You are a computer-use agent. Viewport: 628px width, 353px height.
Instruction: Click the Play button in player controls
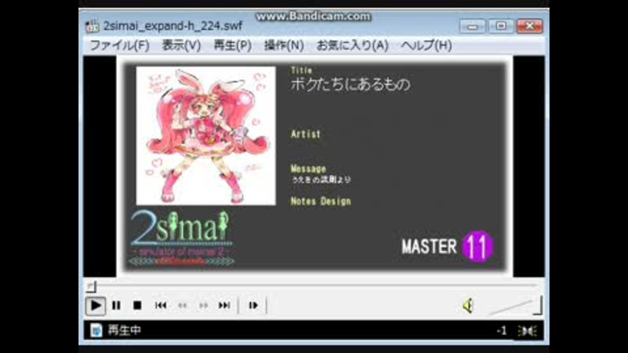[96, 306]
